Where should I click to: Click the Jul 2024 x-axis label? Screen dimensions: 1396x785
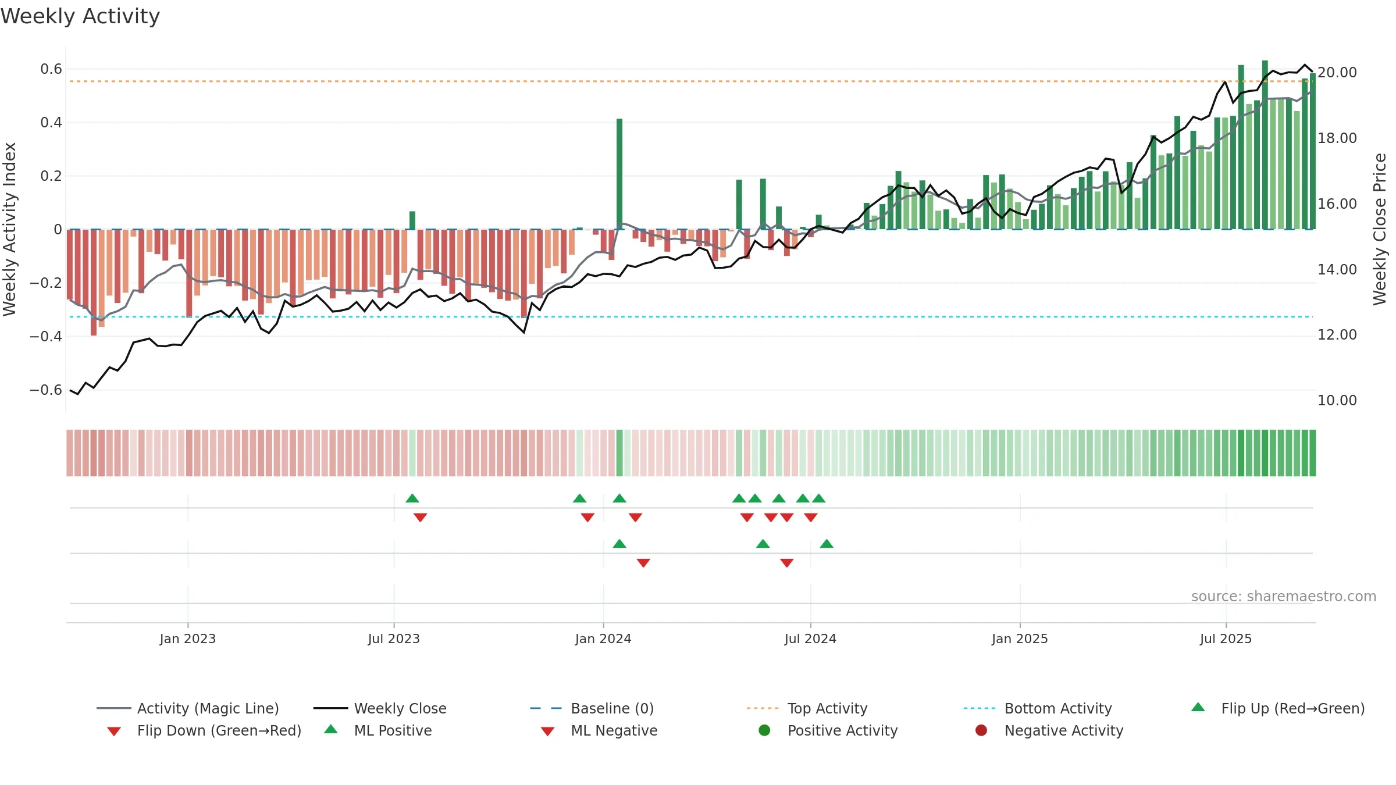810,639
